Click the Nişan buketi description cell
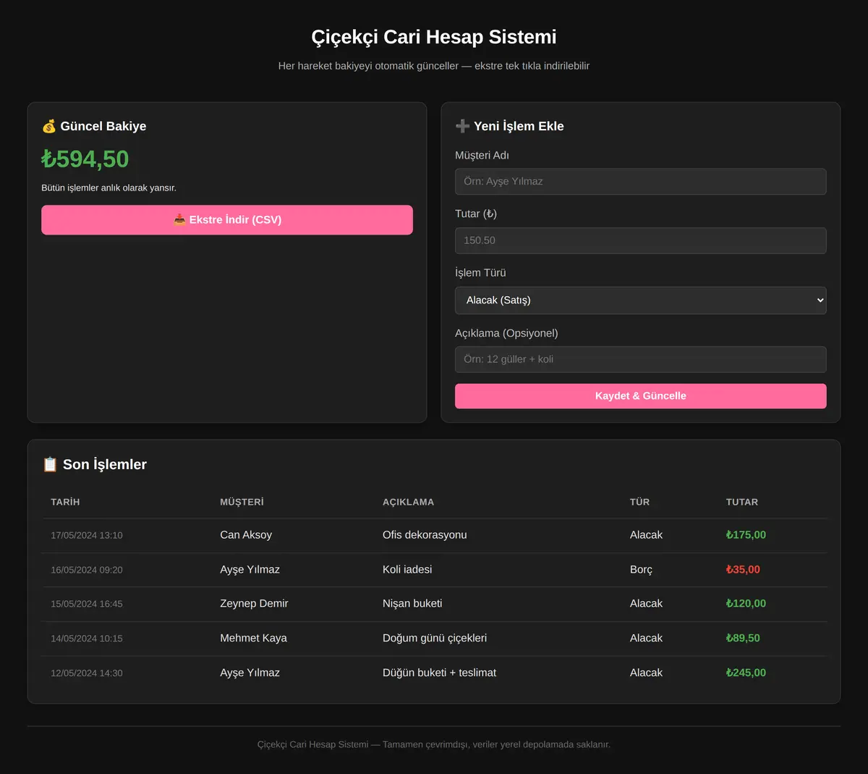Screen dimensions: 868x774 [x=412, y=604]
